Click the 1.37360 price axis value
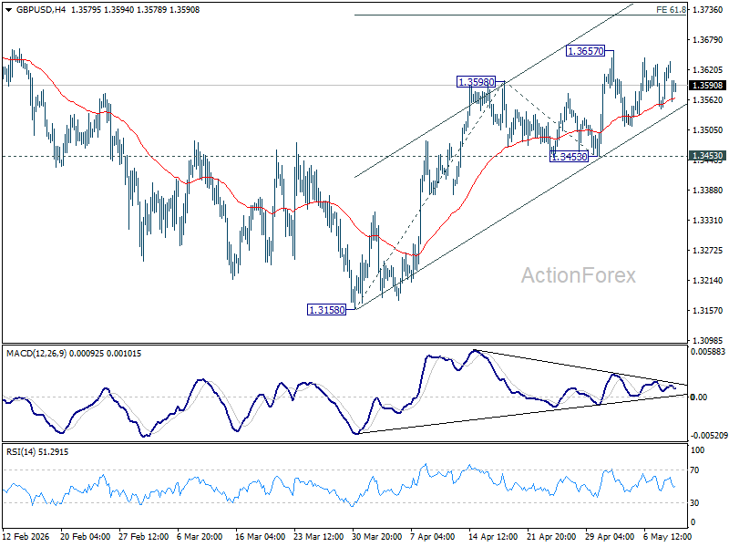Screen dimensions: 729x547 tap(708, 10)
